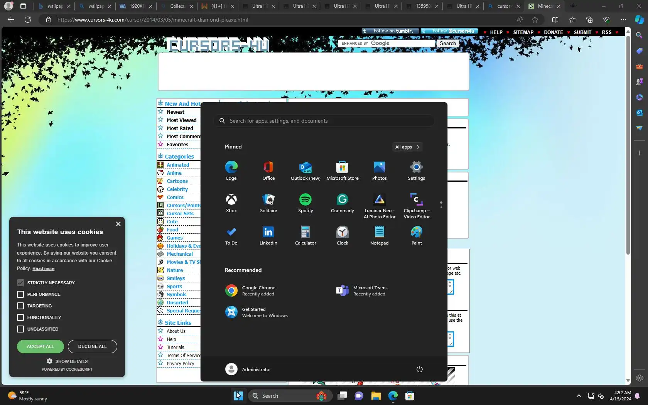
Task: Add this page to favorites
Action: click(535, 20)
